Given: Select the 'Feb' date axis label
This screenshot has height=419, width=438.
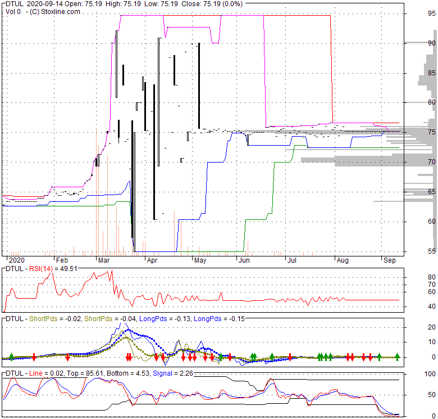Looking at the screenshot, I should [x=62, y=260].
